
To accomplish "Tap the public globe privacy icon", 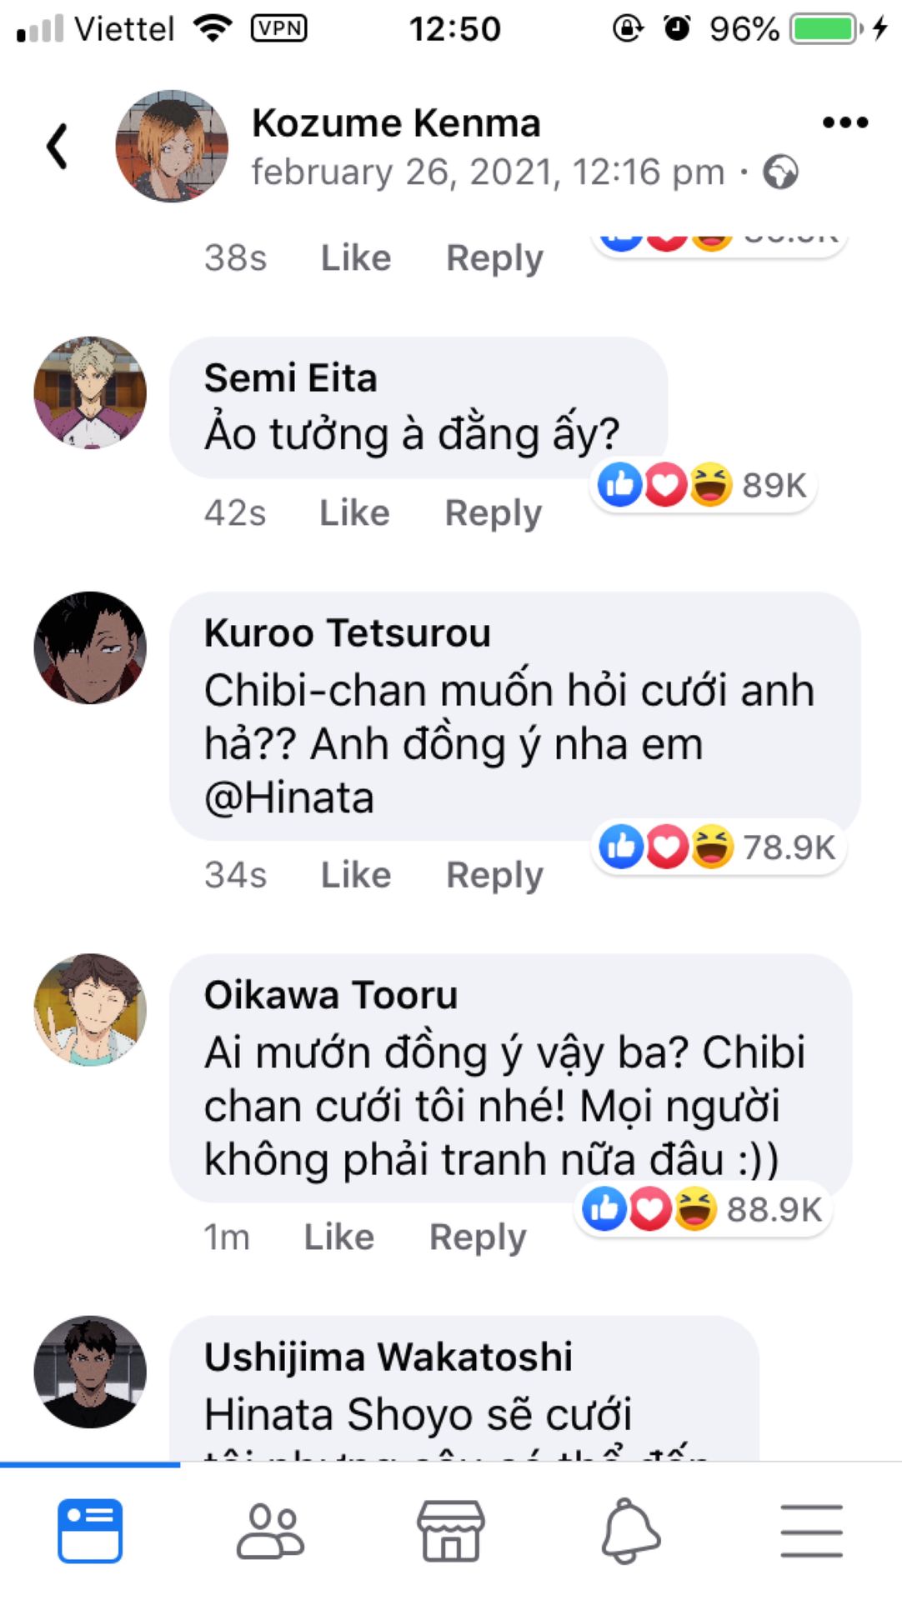I will tap(781, 172).
